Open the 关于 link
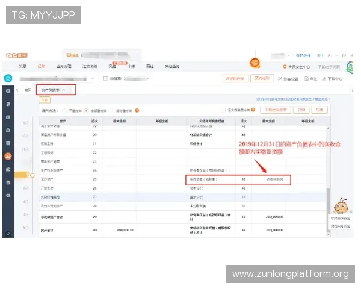 pos(320,55)
